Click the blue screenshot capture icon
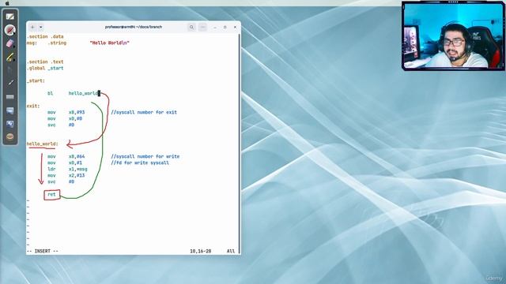 coord(10,124)
